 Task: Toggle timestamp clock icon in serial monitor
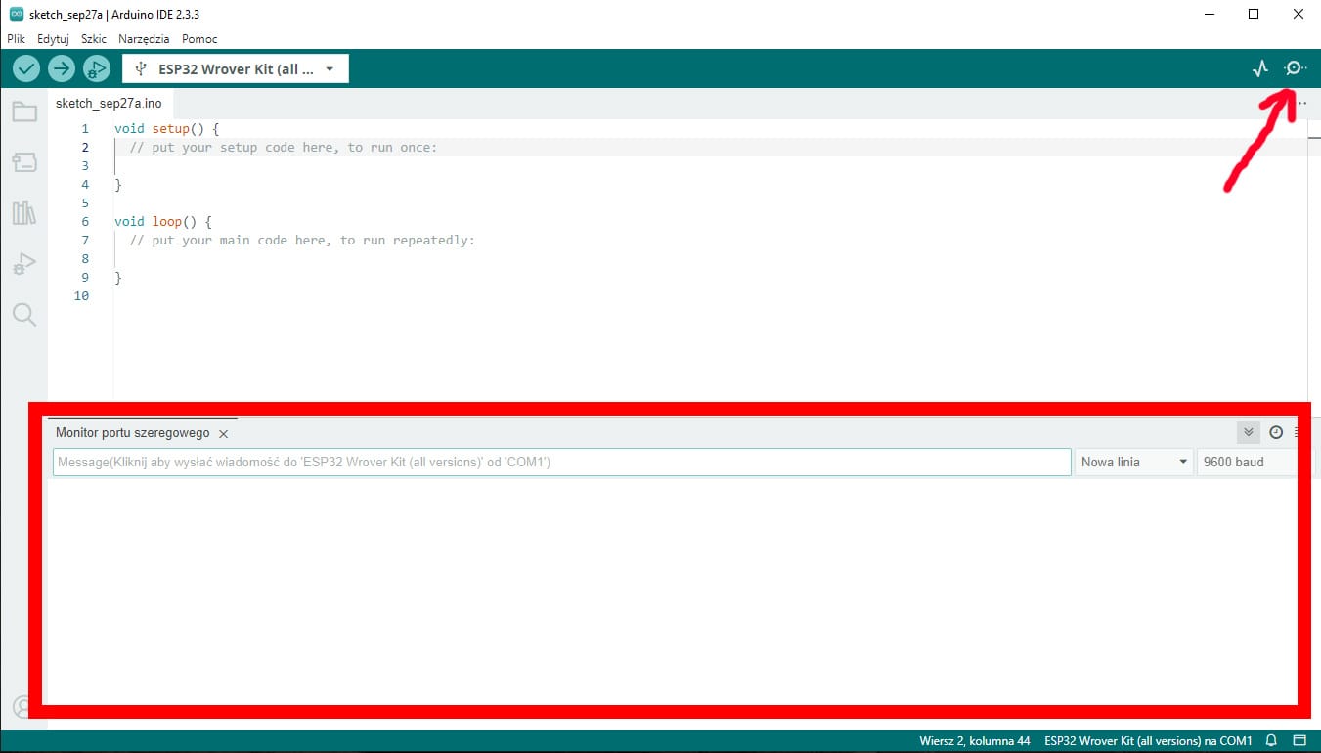click(1276, 432)
